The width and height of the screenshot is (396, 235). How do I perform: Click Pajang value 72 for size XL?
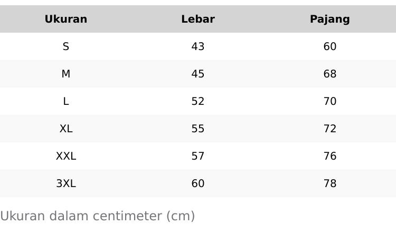[x=330, y=129]
